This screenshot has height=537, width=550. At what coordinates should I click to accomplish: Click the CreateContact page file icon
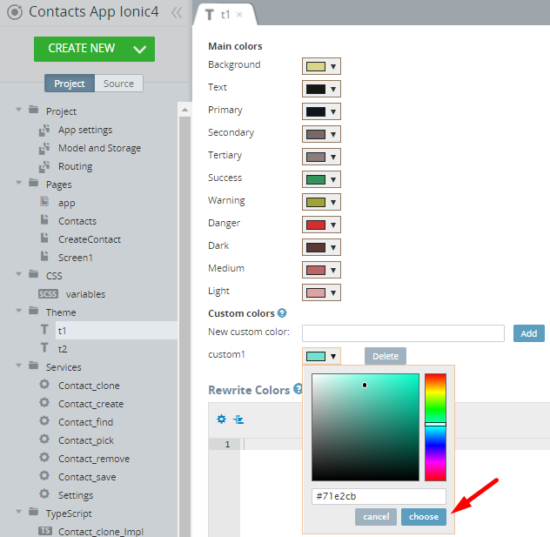point(44,238)
